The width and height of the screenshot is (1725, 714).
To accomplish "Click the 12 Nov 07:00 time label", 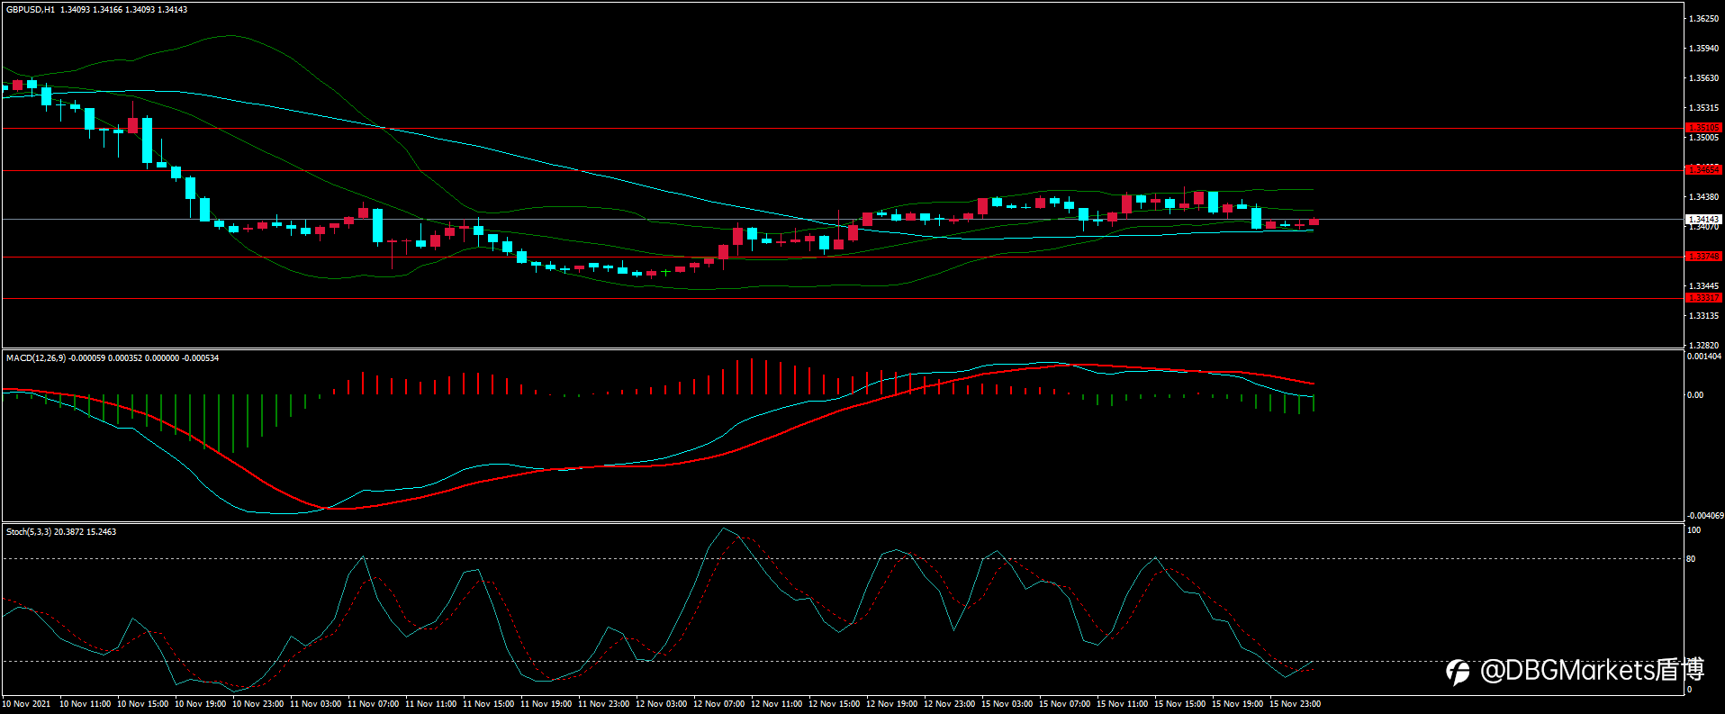I will click(x=718, y=704).
